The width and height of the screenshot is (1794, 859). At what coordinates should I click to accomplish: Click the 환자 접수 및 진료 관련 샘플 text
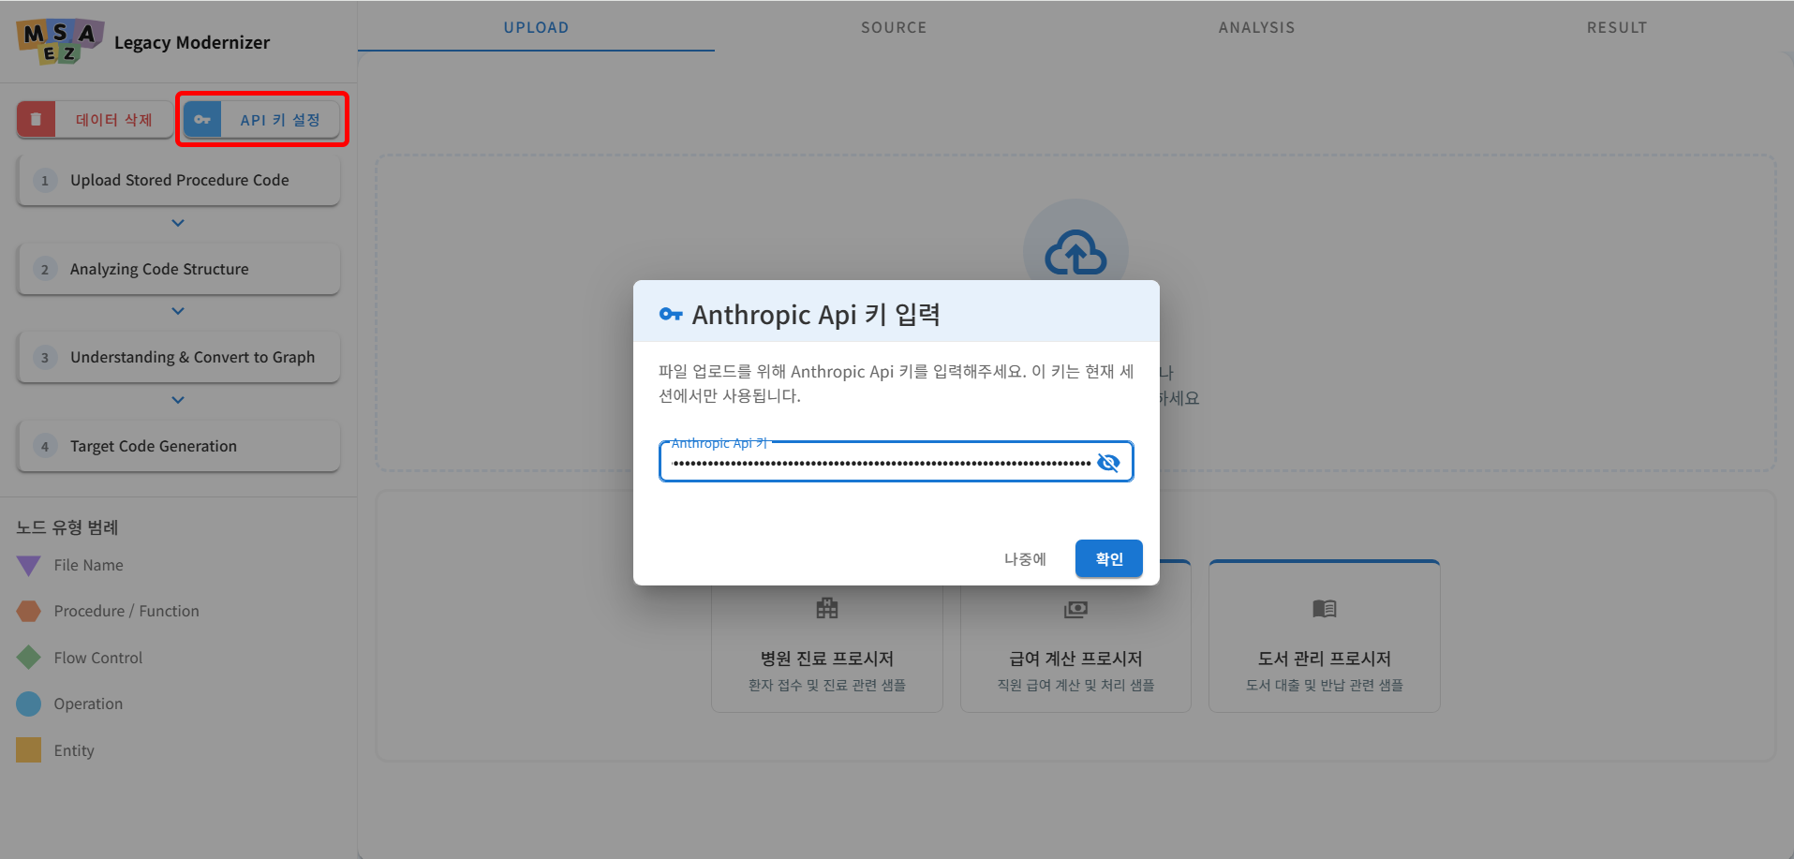tap(827, 686)
